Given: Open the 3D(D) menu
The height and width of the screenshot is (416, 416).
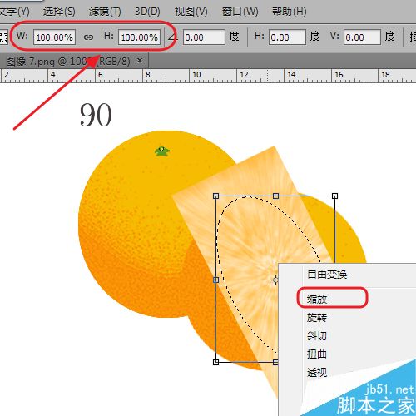Looking at the screenshot, I should (x=147, y=12).
